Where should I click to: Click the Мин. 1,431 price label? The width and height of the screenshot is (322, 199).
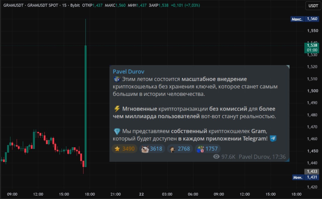[306, 177]
